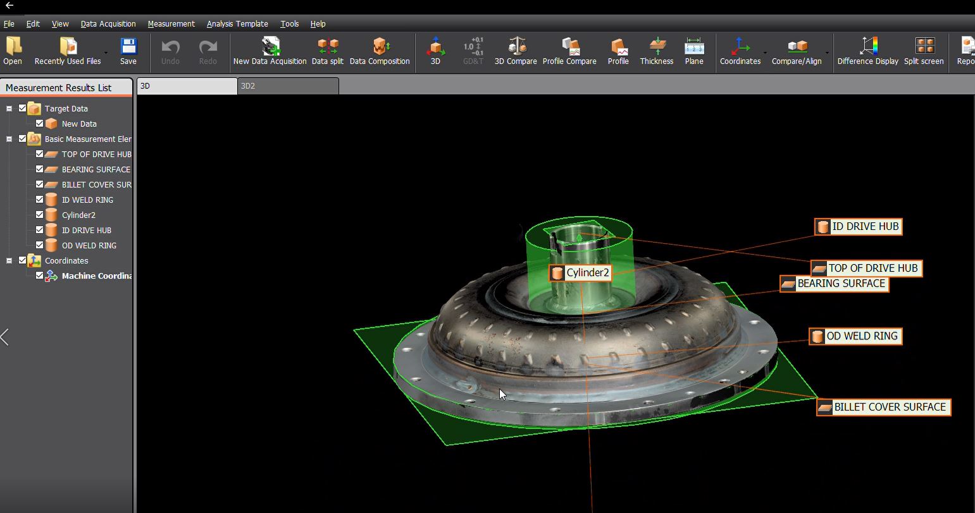Uncheck the Target Data checkbox

(x=23, y=109)
